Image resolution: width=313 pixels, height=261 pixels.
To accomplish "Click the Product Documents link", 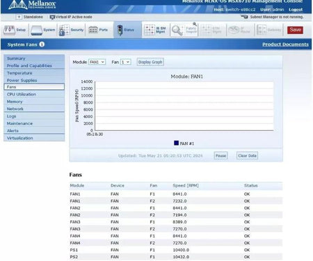I will (285, 45).
